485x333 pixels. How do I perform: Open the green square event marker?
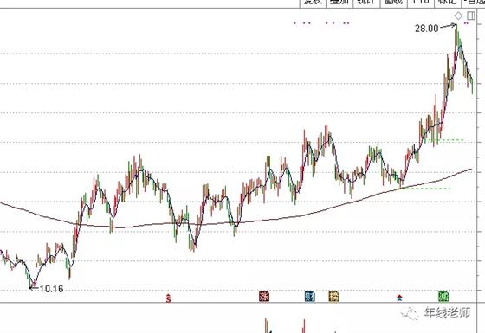[443, 297]
